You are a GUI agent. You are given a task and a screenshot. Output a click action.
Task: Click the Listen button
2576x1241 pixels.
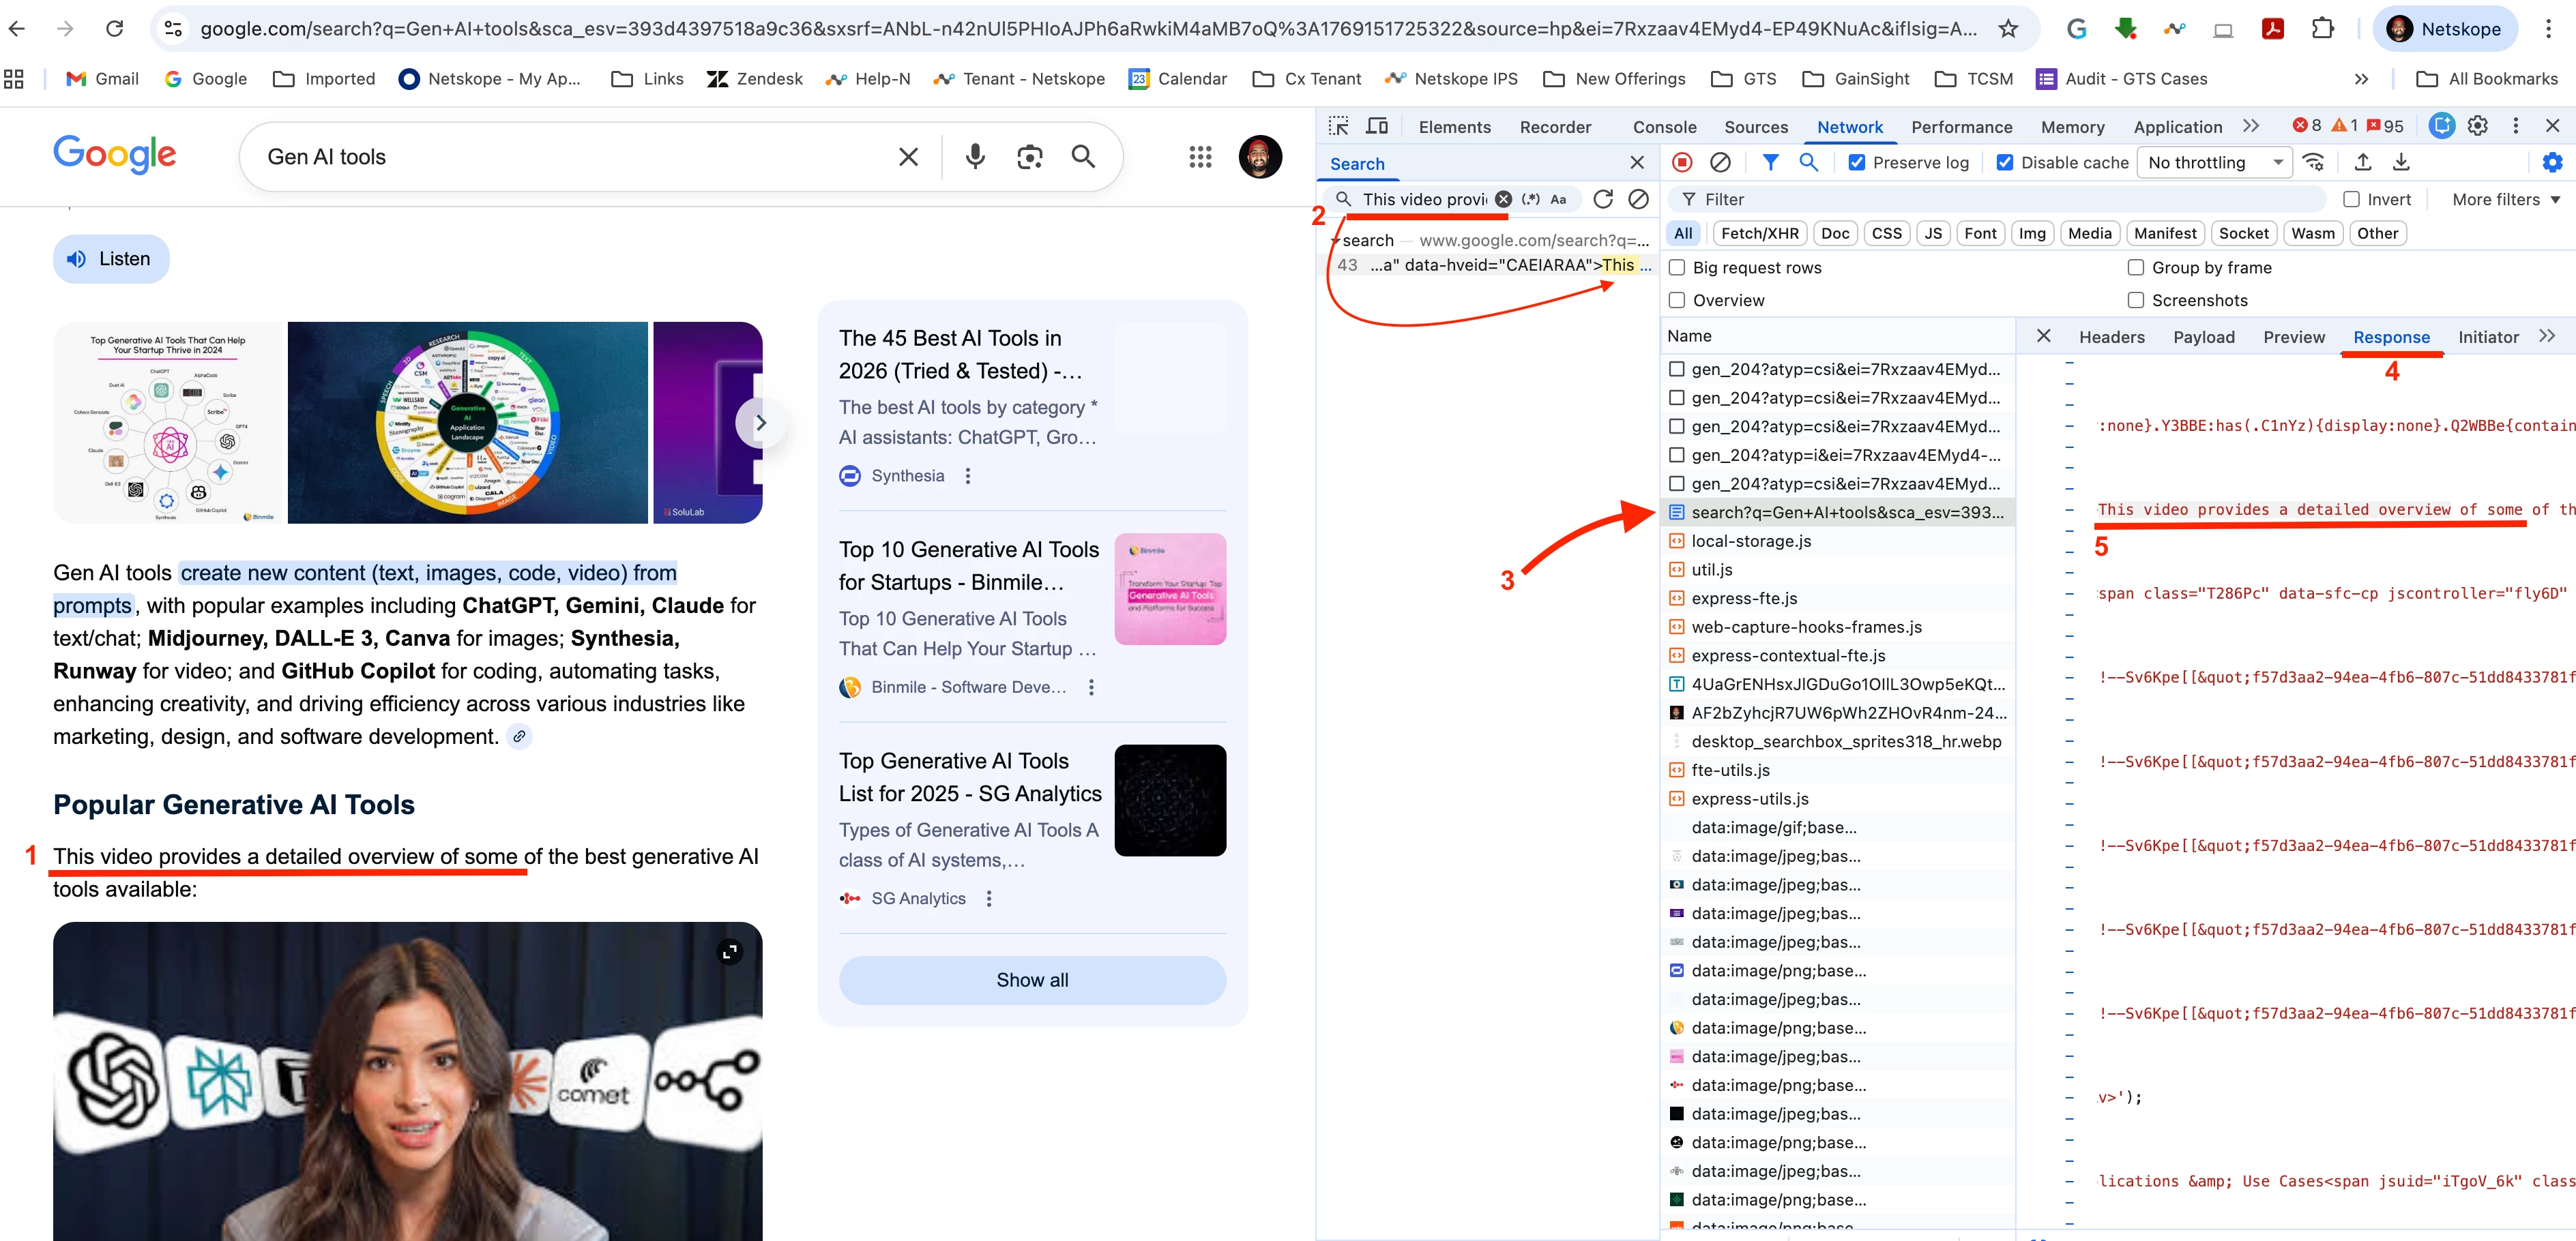tap(111, 260)
